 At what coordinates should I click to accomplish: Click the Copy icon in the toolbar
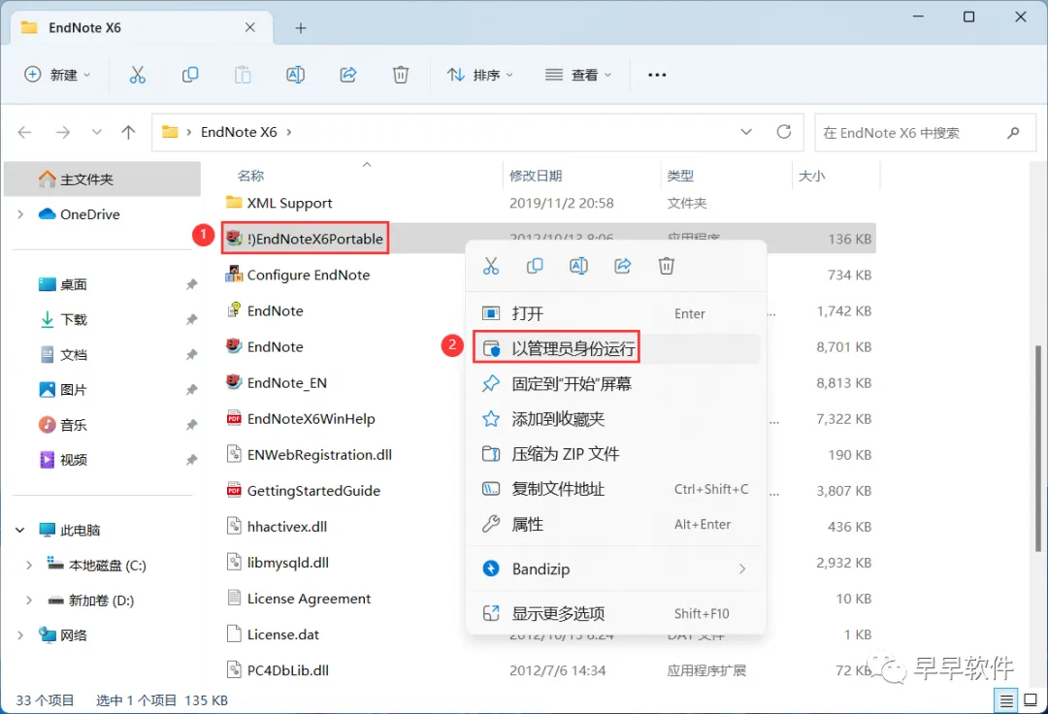coord(190,75)
